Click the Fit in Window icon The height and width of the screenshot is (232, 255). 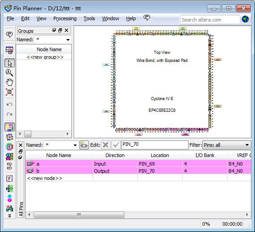pyautogui.click(x=9, y=92)
